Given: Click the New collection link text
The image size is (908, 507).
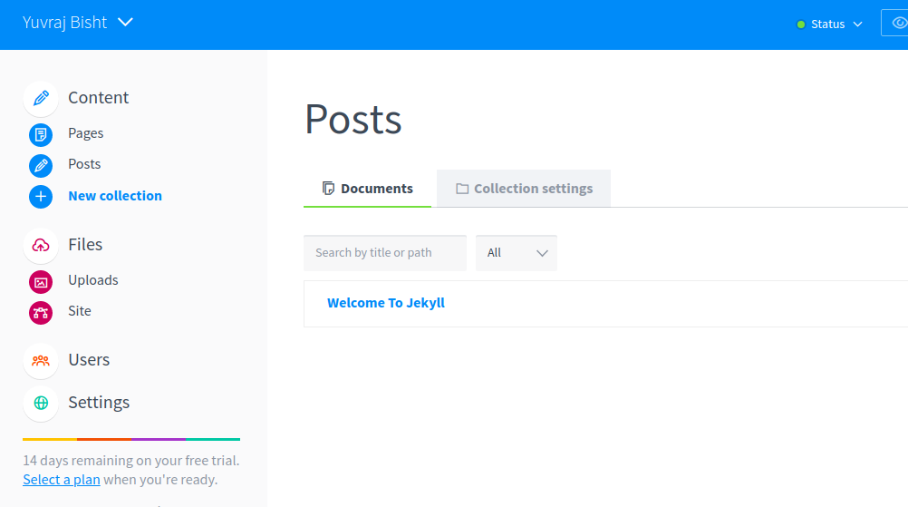Looking at the screenshot, I should coord(115,196).
